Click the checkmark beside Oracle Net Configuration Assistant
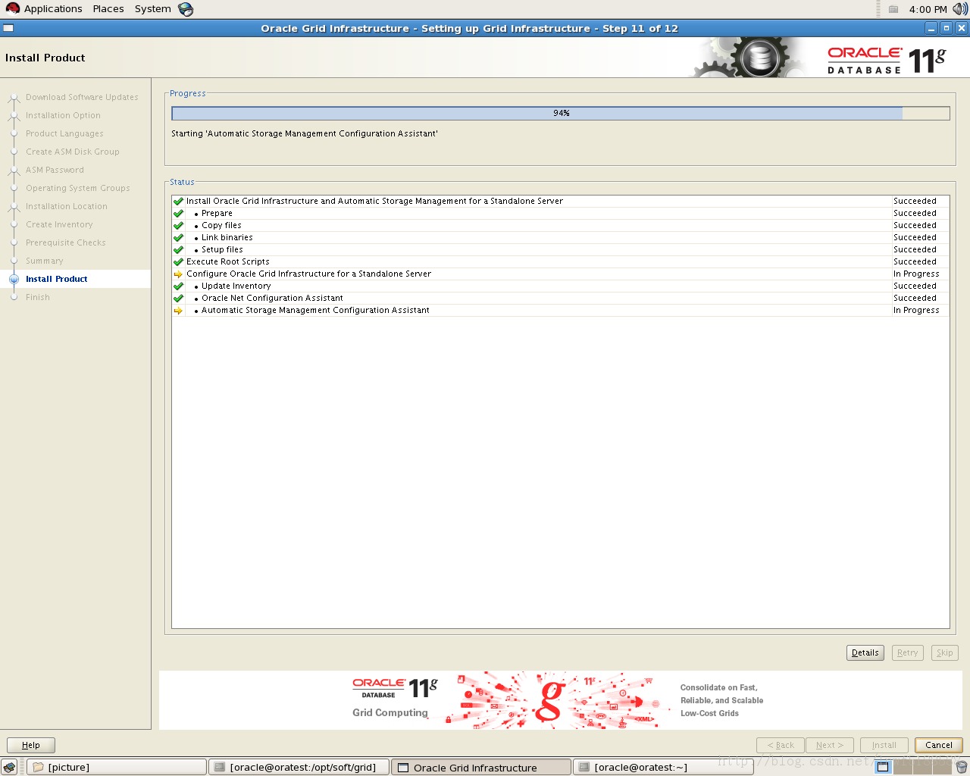Viewport: 970px width, 776px height. 179,299
